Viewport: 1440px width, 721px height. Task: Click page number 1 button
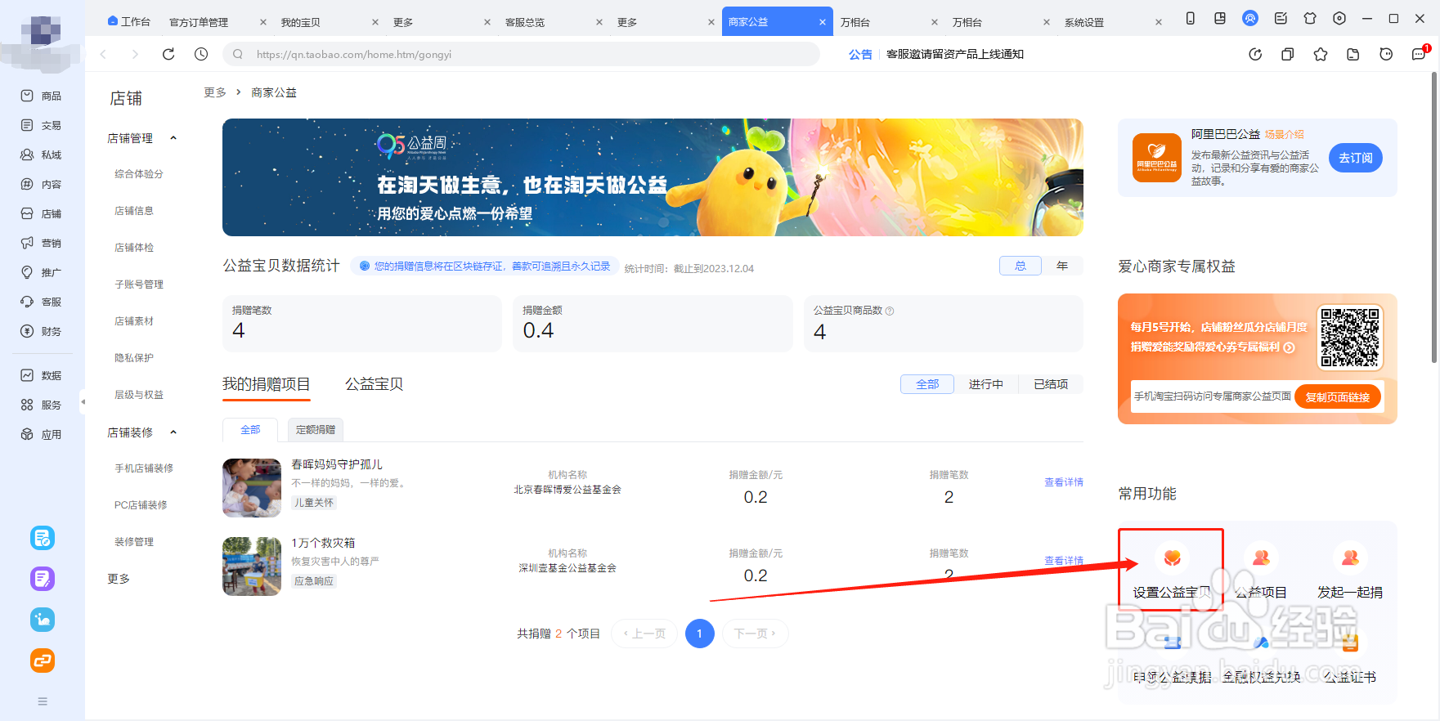coord(700,634)
